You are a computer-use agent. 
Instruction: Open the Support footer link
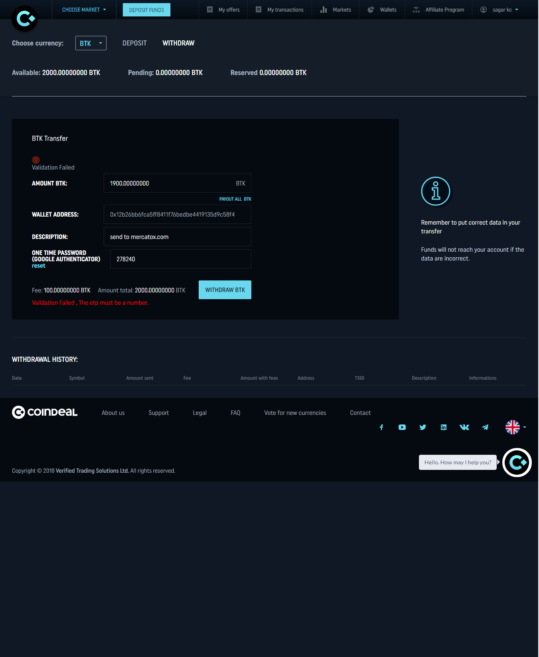[x=159, y=413]
